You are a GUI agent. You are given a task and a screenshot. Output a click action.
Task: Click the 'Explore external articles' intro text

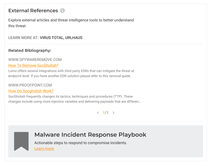(x=71, y=23)
